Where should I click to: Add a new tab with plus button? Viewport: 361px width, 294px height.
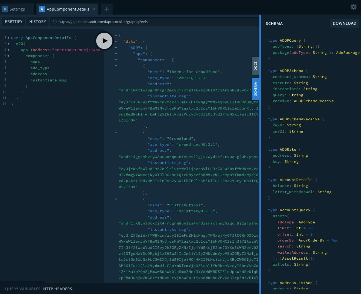107,9
